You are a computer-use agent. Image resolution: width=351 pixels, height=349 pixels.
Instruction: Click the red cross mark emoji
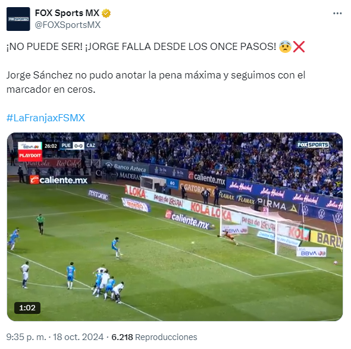pos(299,47)
